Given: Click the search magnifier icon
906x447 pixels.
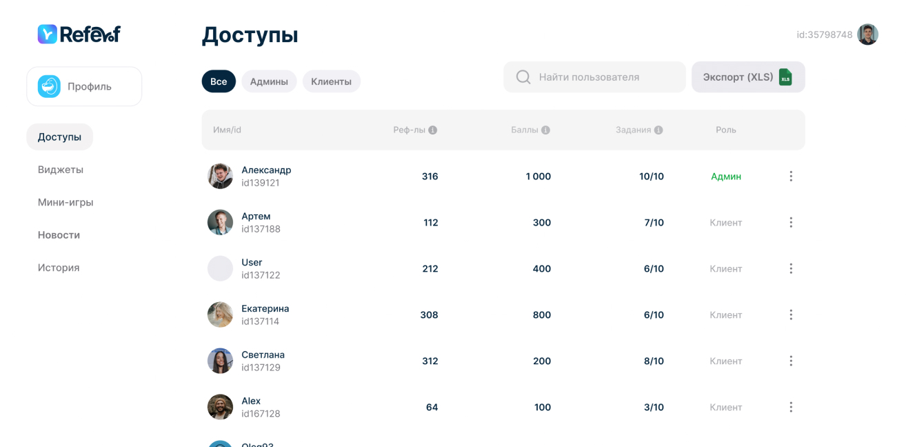Looking at the screenshot, I should click(523, 77).
